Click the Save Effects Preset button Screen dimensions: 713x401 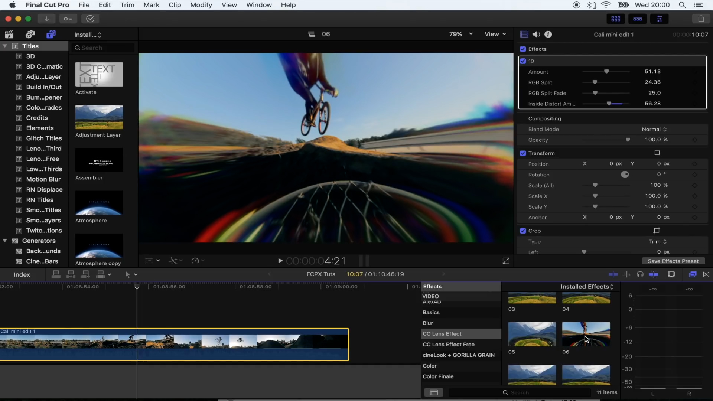point(673,261)
